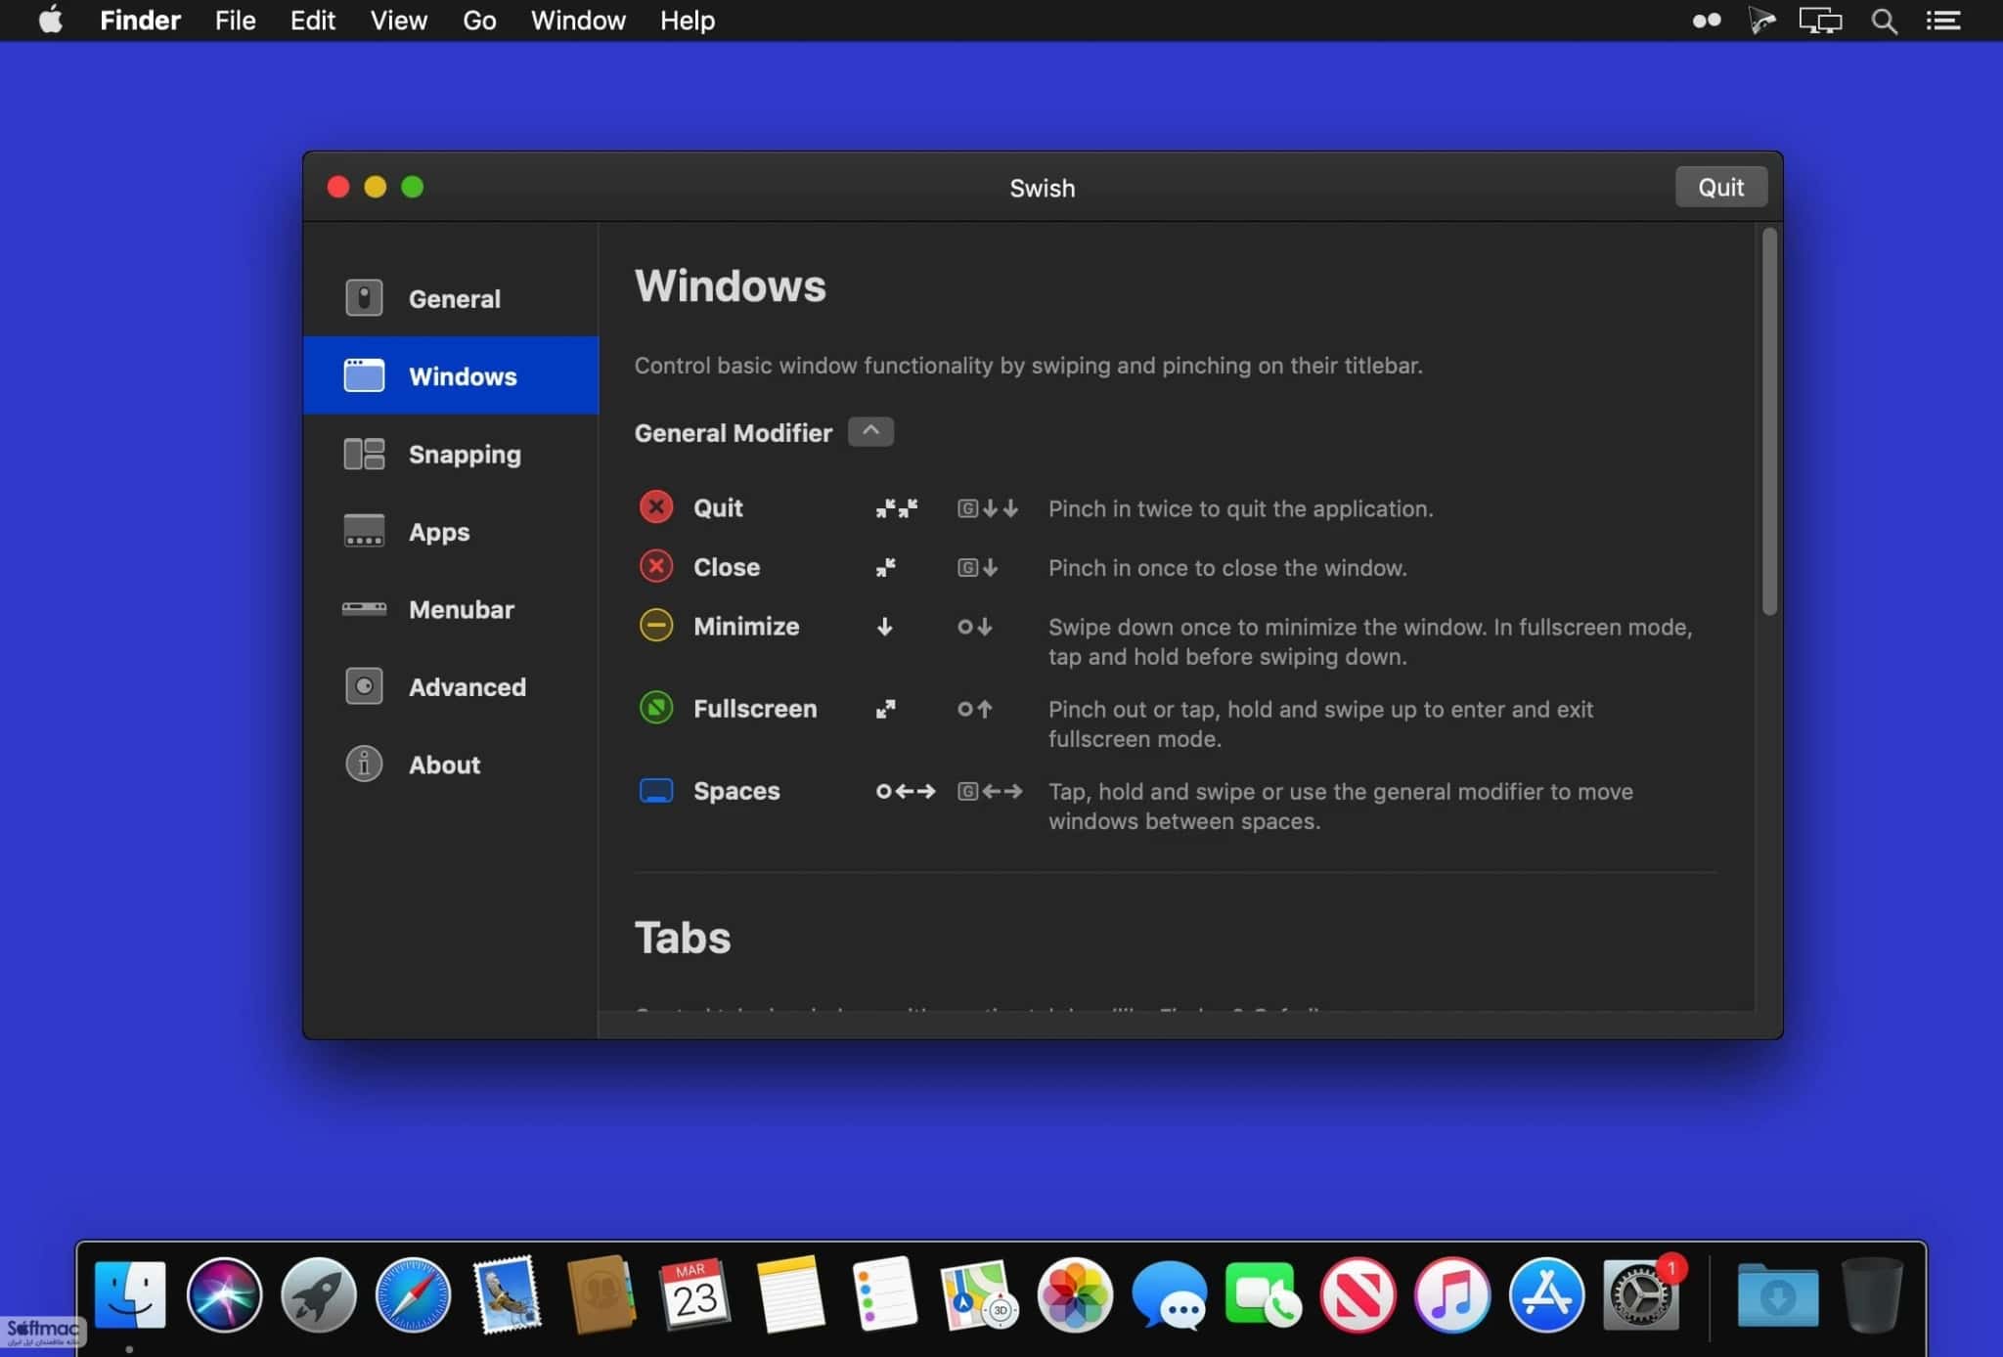Viewport: 2003px width, 1357px height.
Task: Click the blue Spaces gesture icon
Action: (656, 790)
